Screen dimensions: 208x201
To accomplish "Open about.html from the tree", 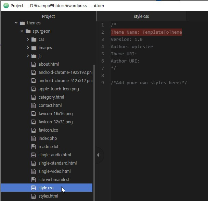I will [49, 64].
